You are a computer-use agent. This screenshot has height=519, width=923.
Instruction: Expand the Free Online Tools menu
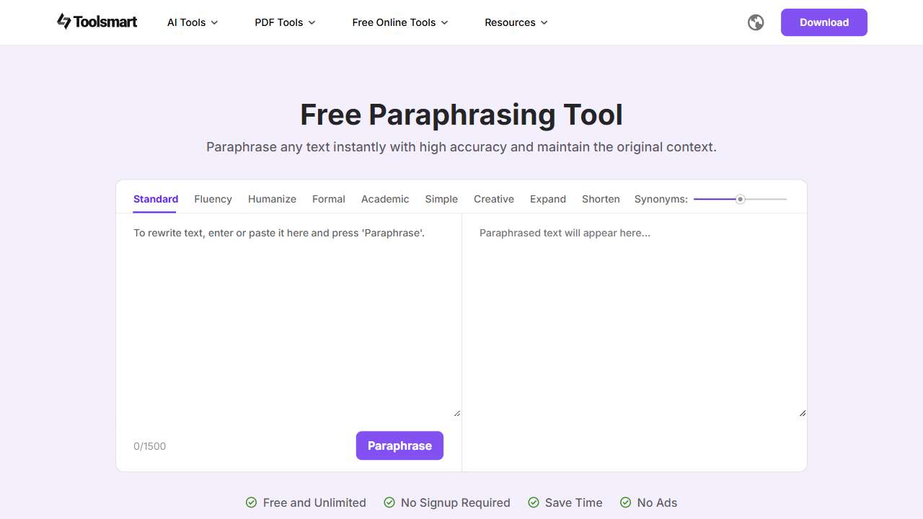pos(399,22)
